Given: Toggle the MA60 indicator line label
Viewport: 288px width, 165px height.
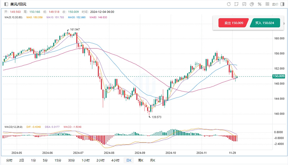Looking at the screenshot, I should tap(96, 17).
